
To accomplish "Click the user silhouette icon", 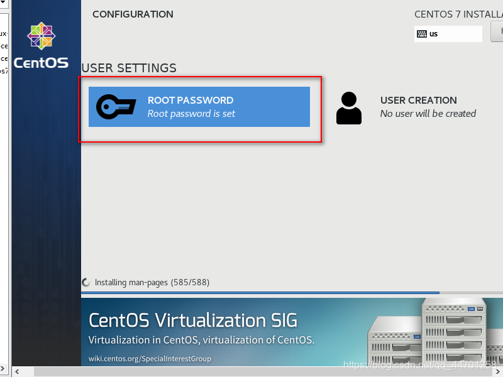I will pyautogui.click(x=349, y=108).
